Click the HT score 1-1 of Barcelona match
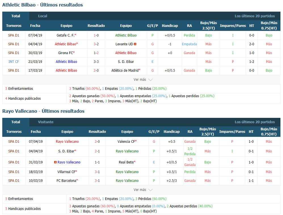 coord(251,181)
